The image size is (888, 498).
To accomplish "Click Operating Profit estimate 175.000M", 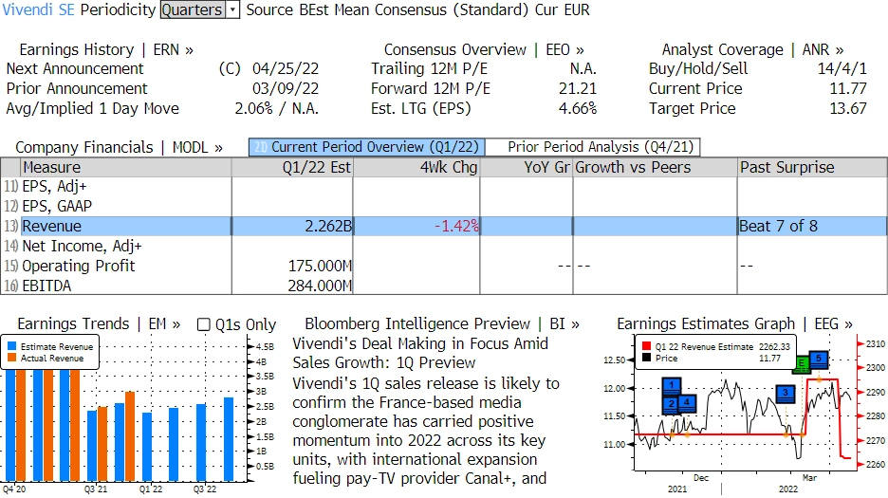I will point(320,266).
